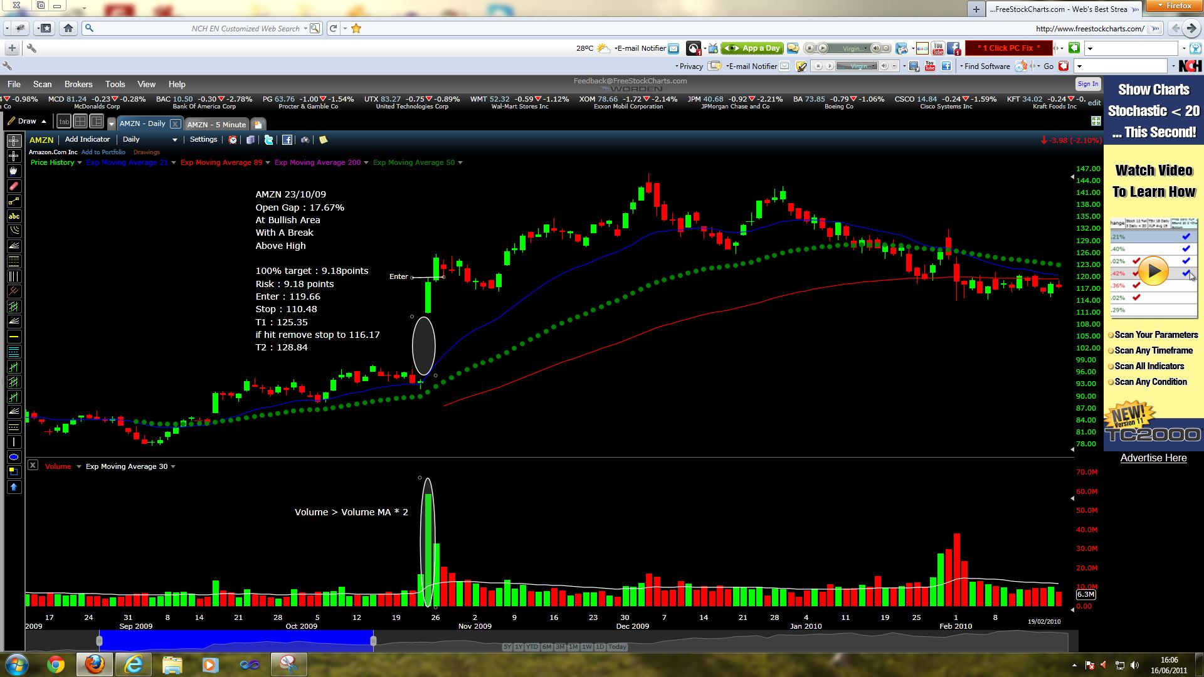
Task: Switch to the four-pane grid layout
Action: coord(80,122)
